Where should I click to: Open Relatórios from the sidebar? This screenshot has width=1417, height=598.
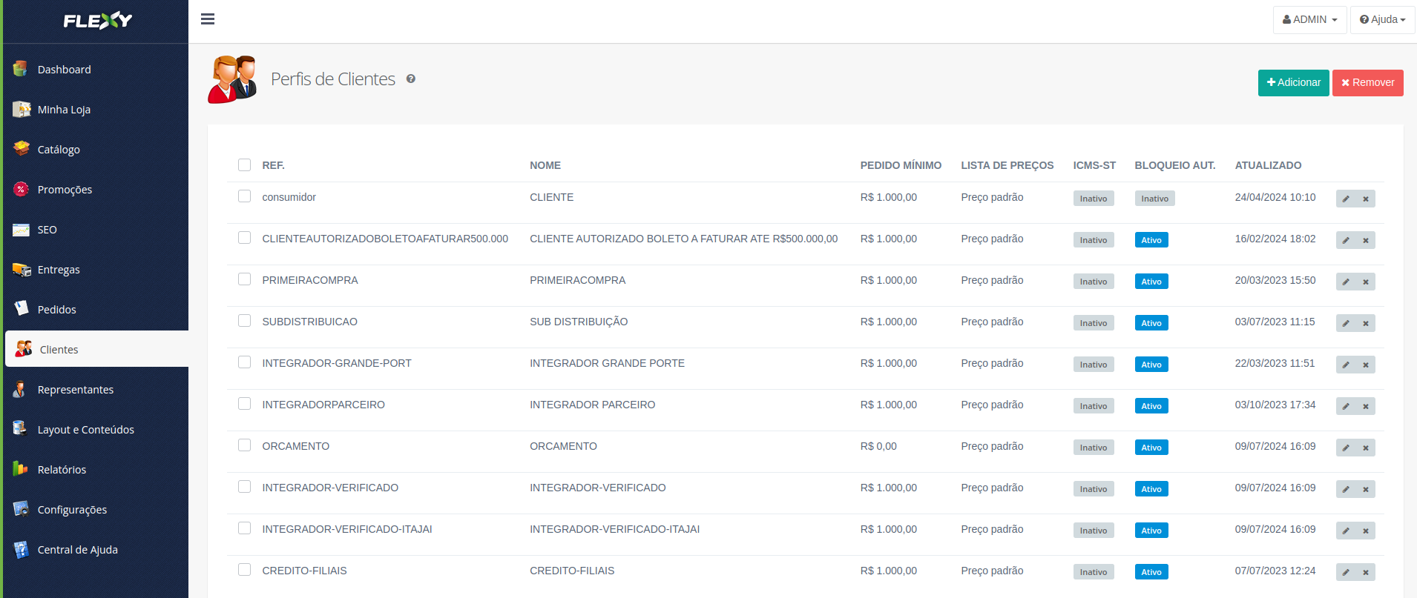click(x=62, y=470)
